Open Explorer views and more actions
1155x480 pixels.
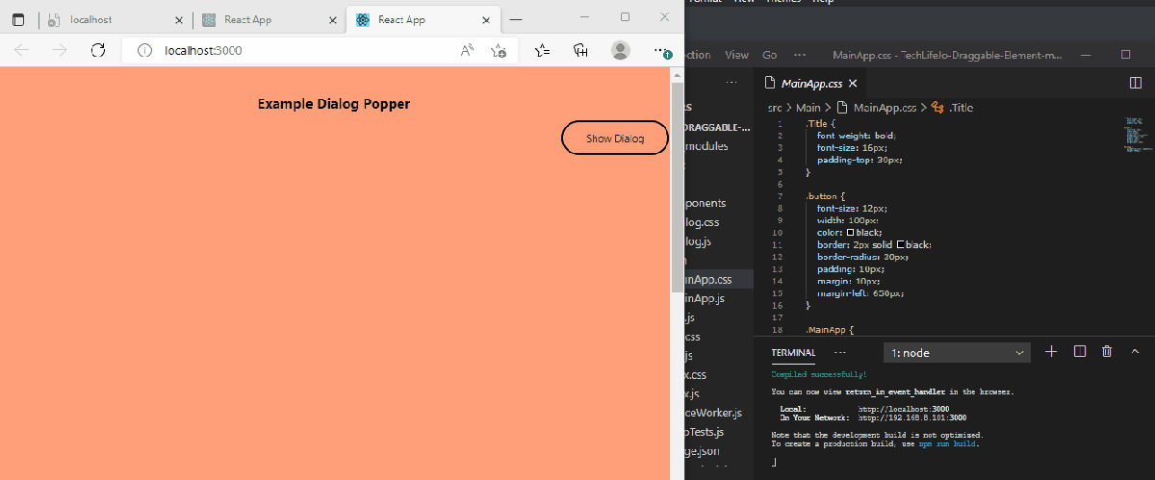click(732, 84)
